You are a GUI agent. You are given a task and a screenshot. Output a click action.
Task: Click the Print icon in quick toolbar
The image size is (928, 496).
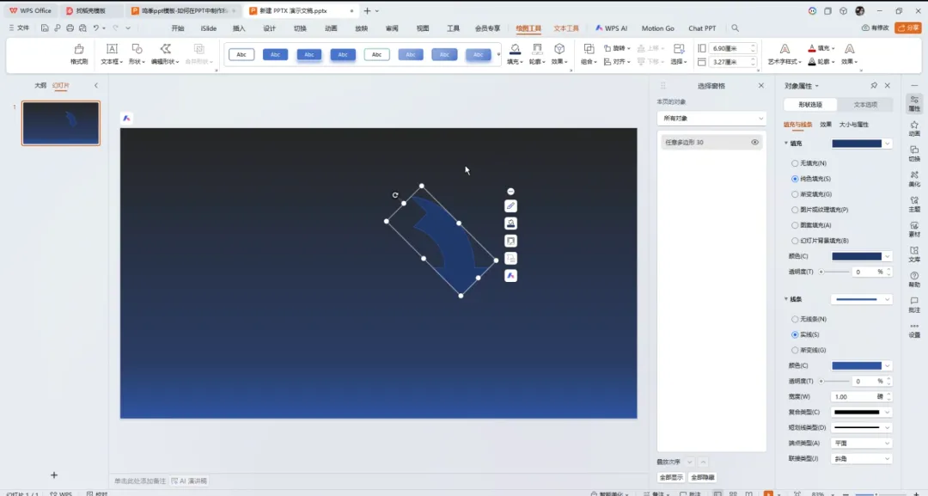(70, 28)
